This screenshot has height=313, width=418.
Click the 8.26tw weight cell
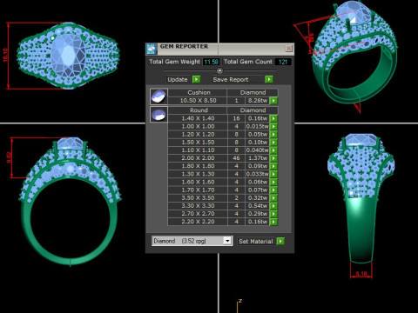257,101
